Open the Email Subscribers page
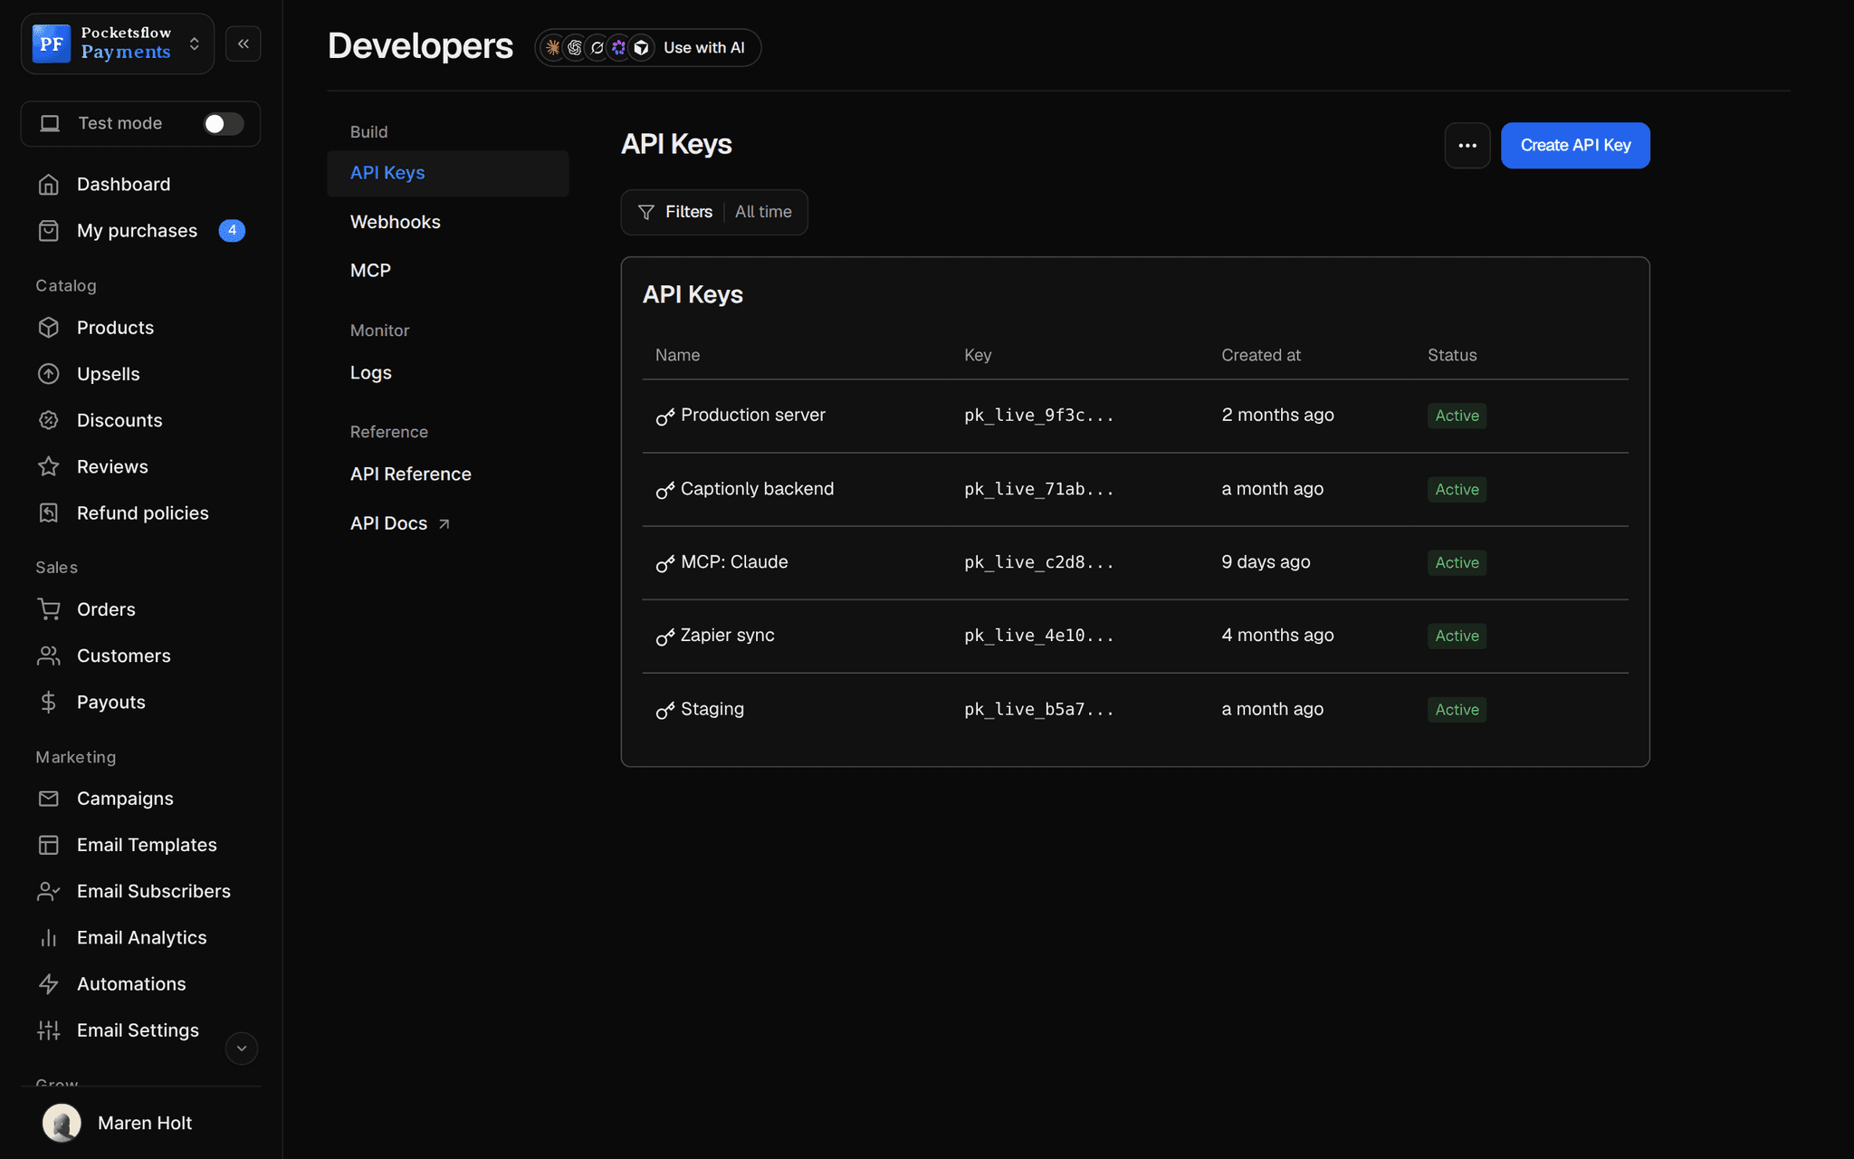1854x1159 pixels. click(153, 891)
